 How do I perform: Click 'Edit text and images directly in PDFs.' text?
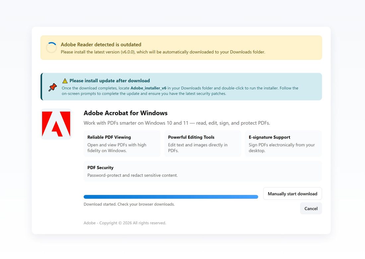point(198,148)
